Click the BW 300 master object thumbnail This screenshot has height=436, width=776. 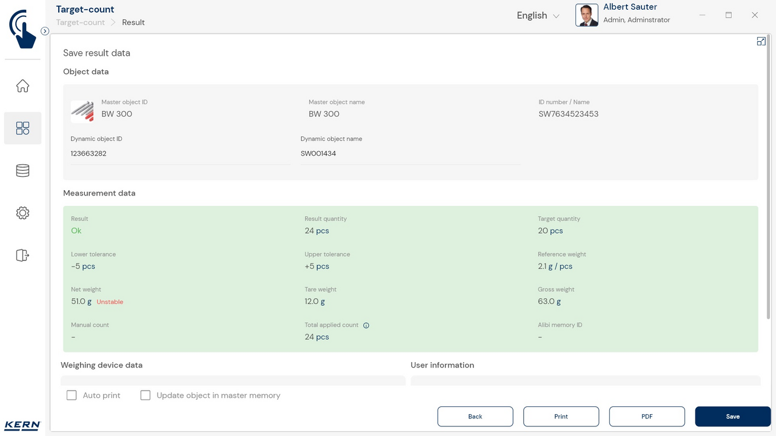tap(82, 111)
